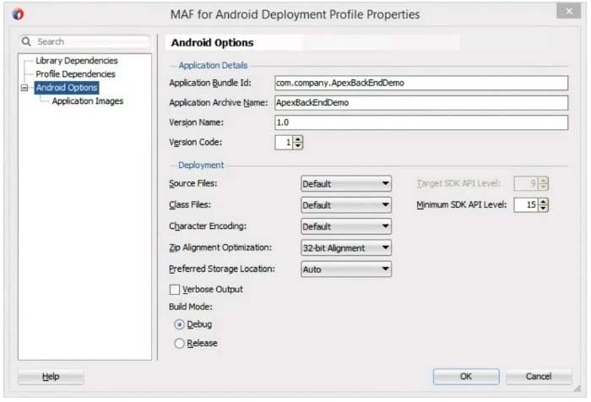This screenshot has width=591, height=402.
Task: Open Application Images tree item
Action: tap(87, 101)
